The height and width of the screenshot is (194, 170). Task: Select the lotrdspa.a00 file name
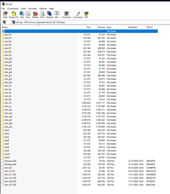coord(10,164)
